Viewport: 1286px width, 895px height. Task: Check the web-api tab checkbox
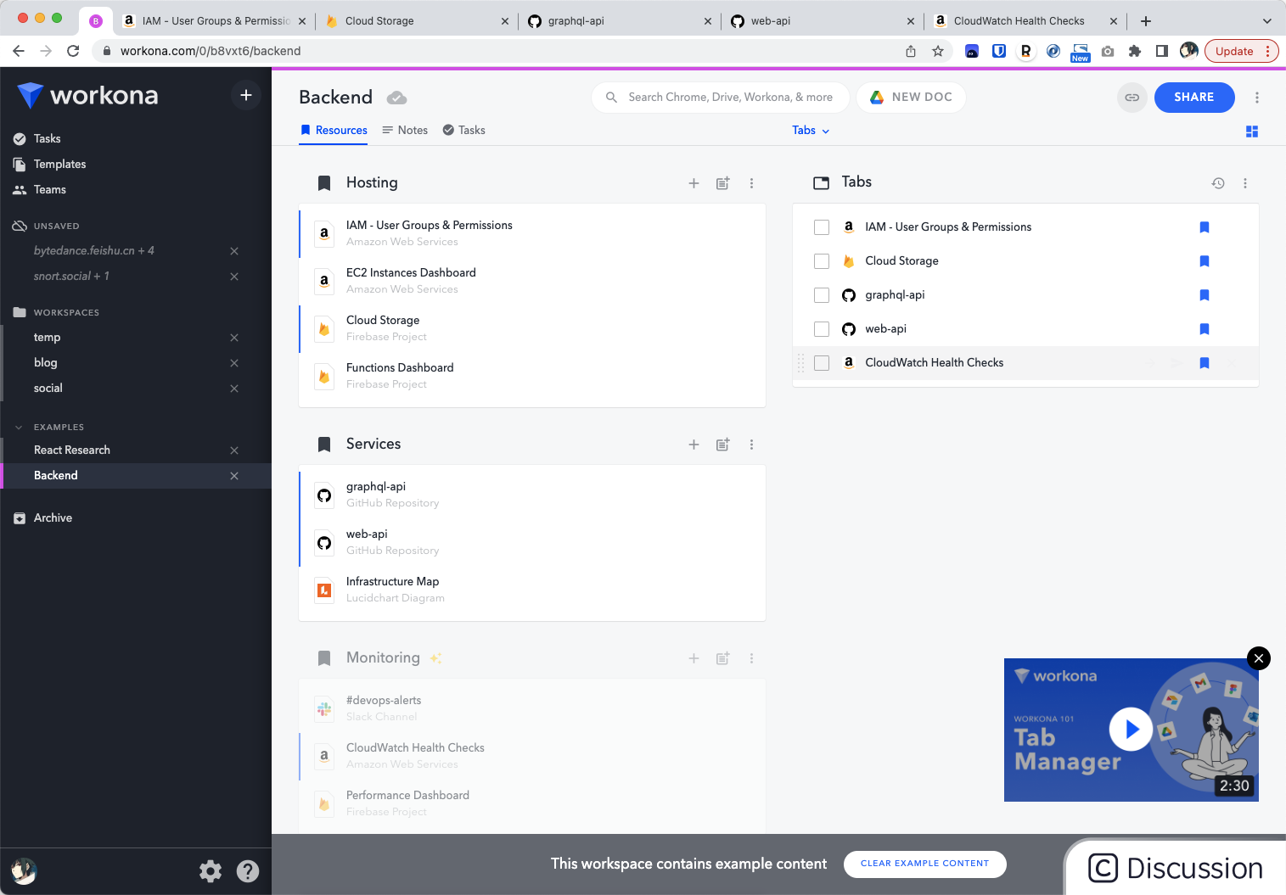(822, 329)
